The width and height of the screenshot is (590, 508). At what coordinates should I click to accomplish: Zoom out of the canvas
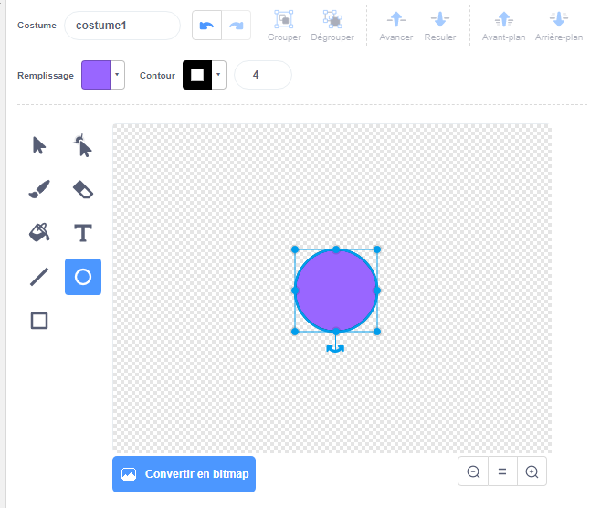473,472
